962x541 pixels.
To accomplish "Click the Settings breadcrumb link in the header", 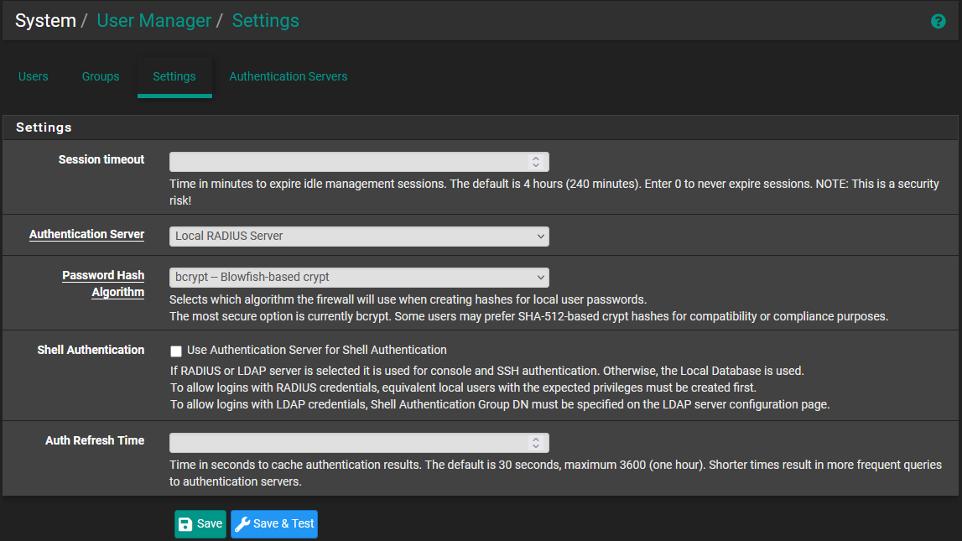I will [x=265, y=21].
